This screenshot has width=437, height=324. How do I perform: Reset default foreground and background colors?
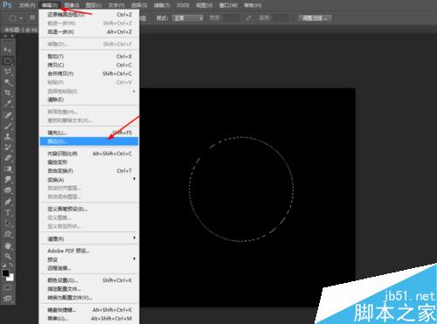tap(3, 265)
